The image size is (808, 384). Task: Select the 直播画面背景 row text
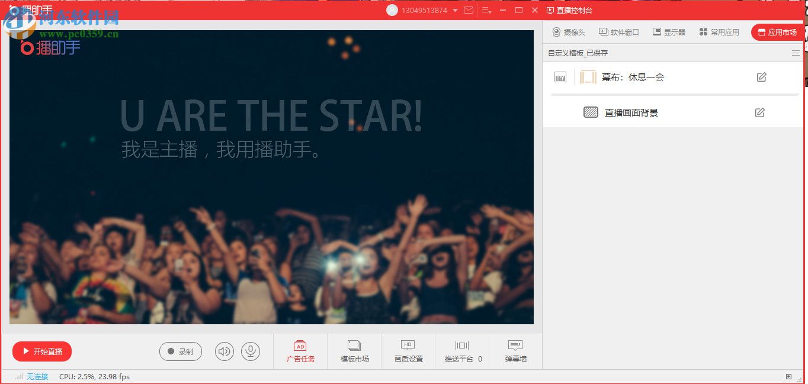[631, 112]
